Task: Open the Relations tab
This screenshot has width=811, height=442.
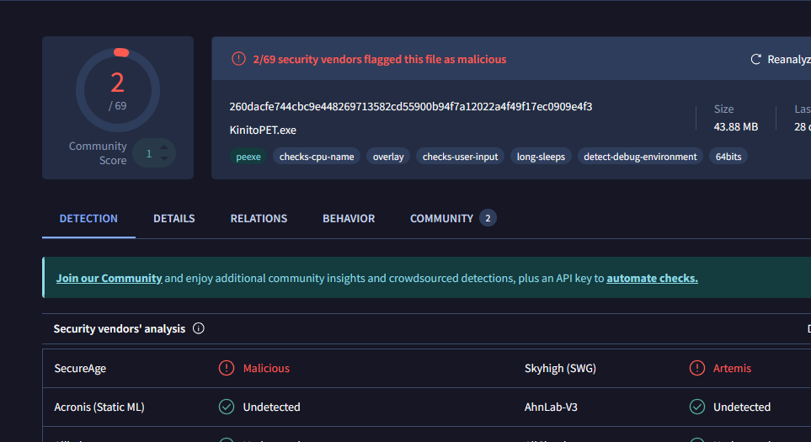Action: coord(259,218)
